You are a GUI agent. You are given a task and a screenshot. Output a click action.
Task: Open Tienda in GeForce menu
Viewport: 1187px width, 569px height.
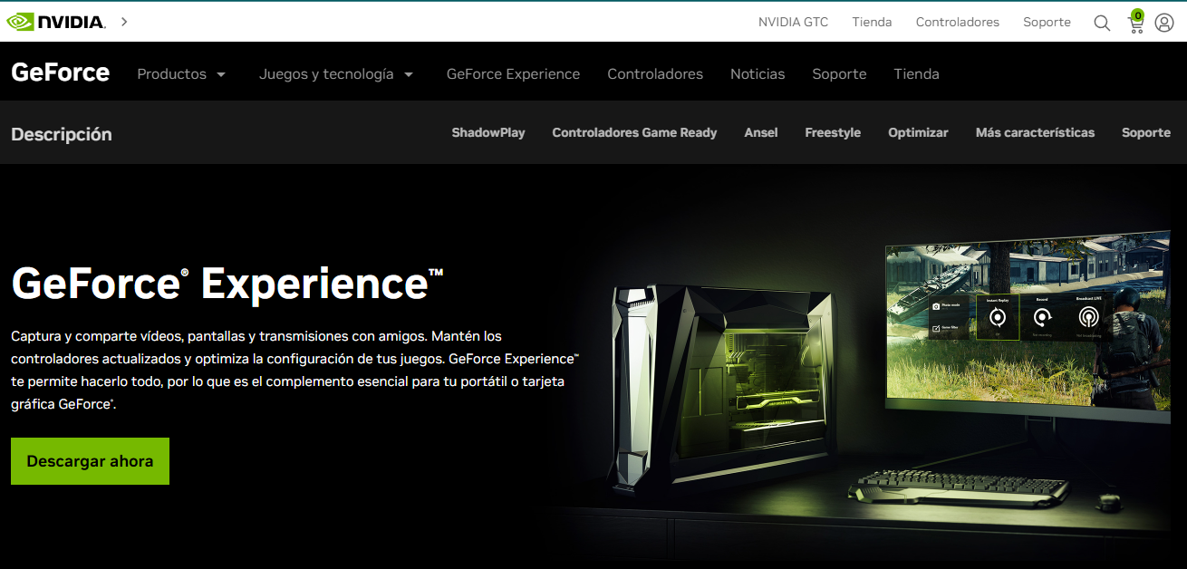point(916,74)
